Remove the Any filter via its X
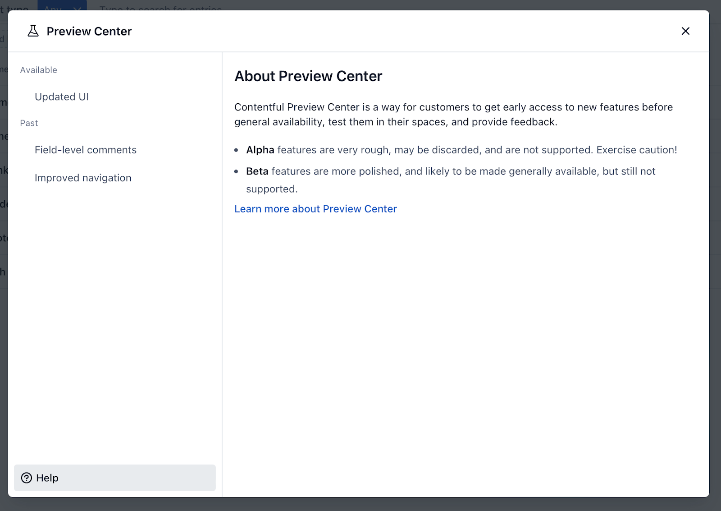This screenshot has height=511, width=721. pyautogui.click(x=77, y=8)
